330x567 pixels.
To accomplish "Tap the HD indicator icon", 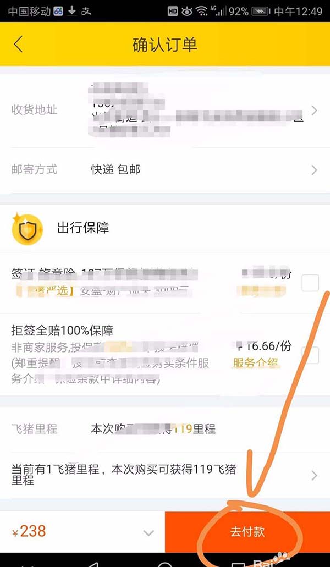I will pyautogui.click(x=173, y=12).
